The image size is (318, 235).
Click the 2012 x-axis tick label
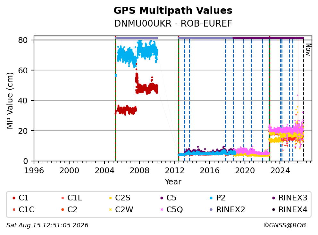tap(175, 171)
